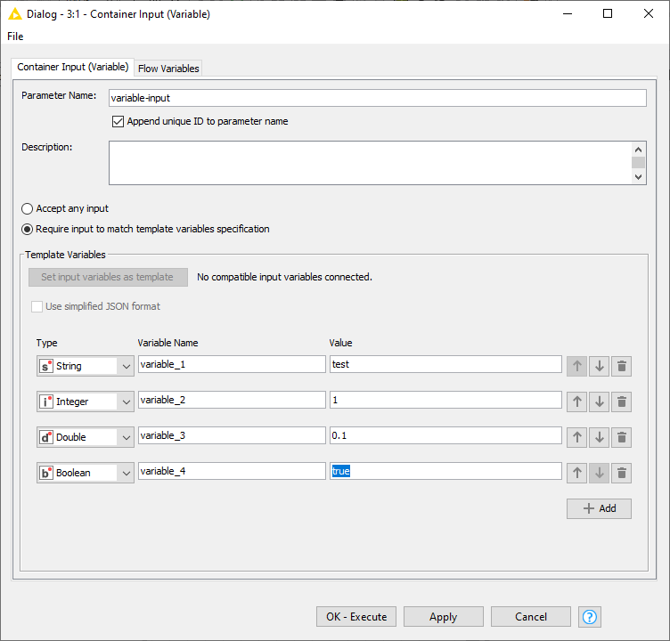Switch to Flow Variables tab
The width and height of the screenshot is (670, 641).
point(168,69)
